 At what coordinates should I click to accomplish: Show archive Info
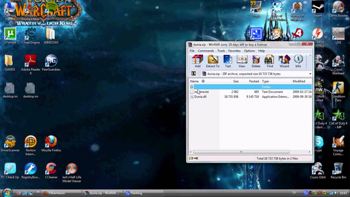[x=298, y=61]
